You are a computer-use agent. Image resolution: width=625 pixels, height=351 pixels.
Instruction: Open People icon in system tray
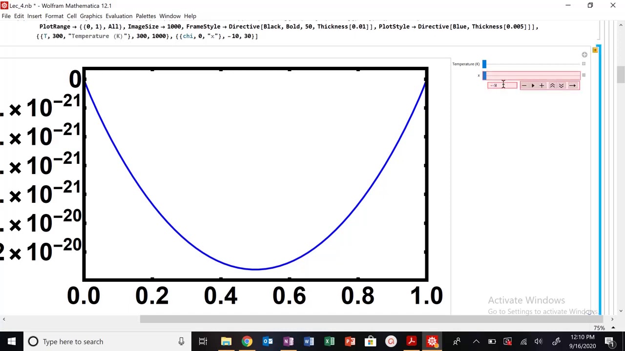click(457, 341)
